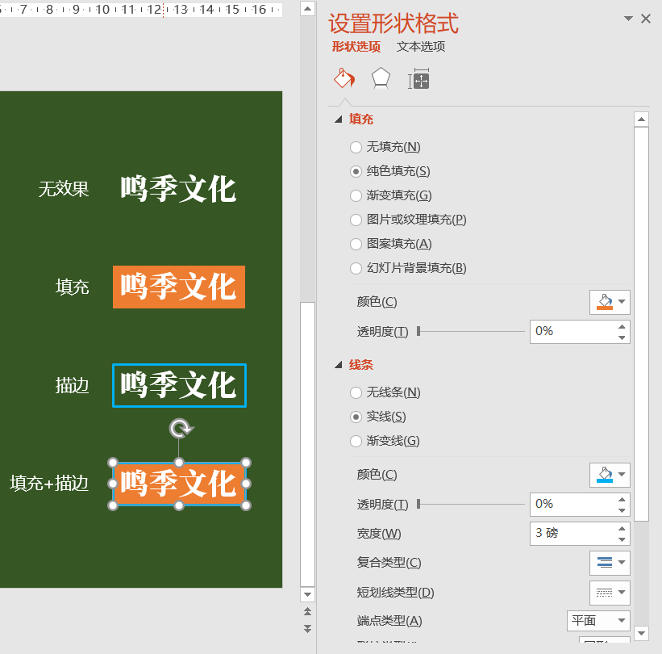Click the 无效果 label text
Screen dimensions: 662x654
point(64,189)
